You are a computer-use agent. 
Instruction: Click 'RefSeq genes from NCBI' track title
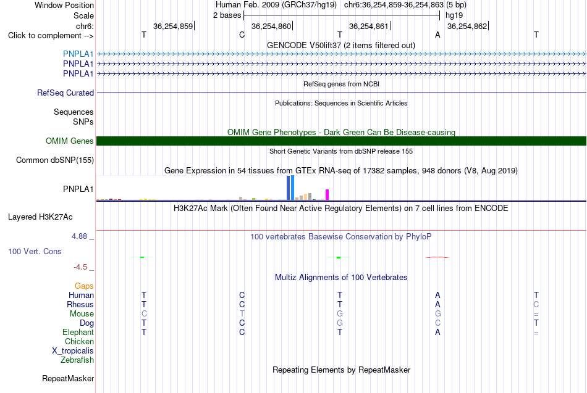coord(341,84)
